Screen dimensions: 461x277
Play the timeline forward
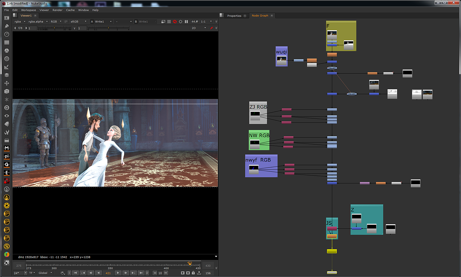click(118, 273)
